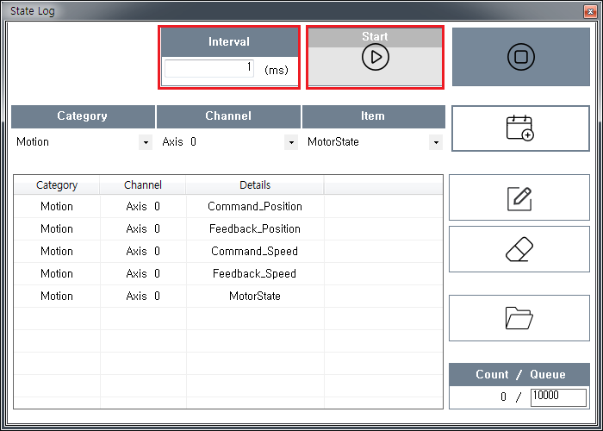
Task: Click the calendar add item icon
Action: coord(520,128)
